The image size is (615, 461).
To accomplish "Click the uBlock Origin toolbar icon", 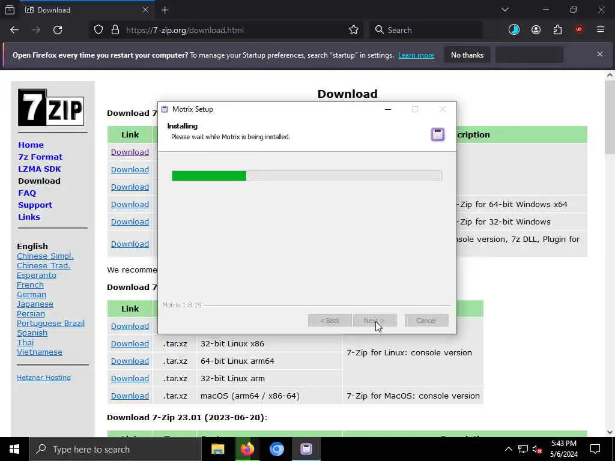I will [x=579, y=30].
